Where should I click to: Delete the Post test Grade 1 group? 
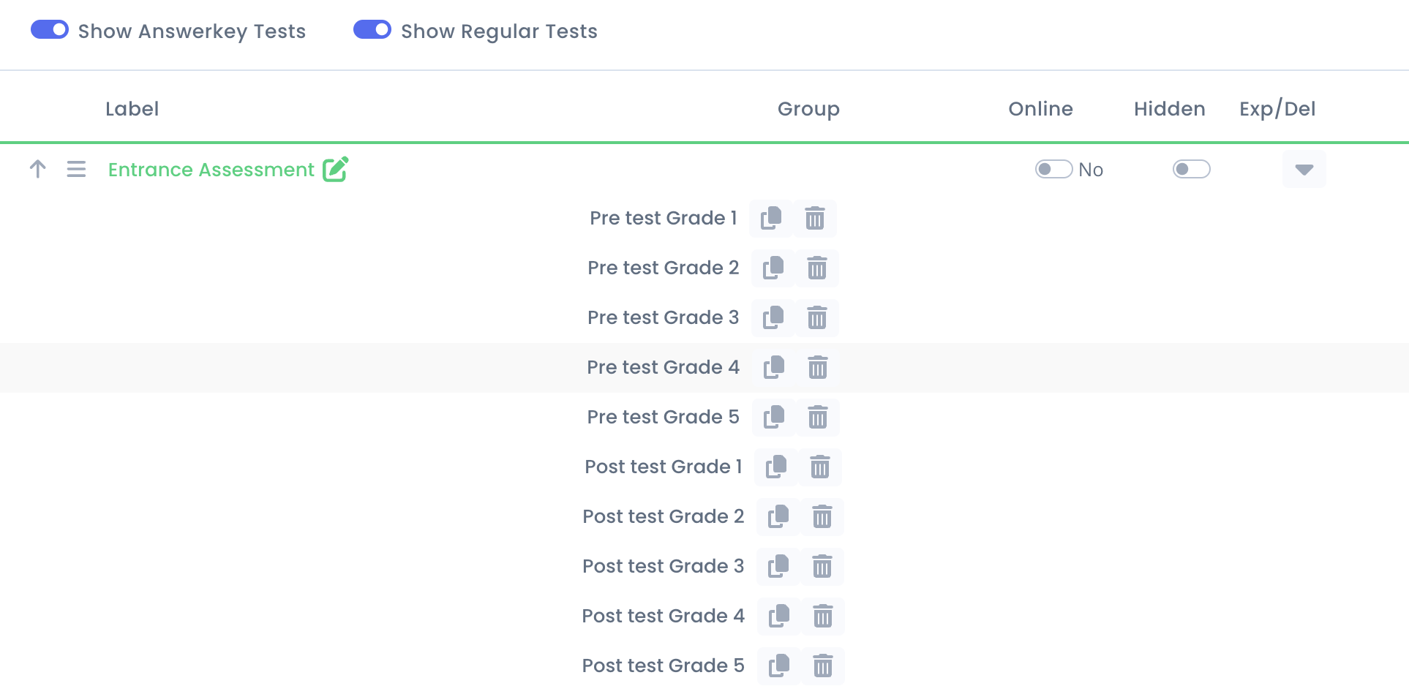click(x=820, y=467)
